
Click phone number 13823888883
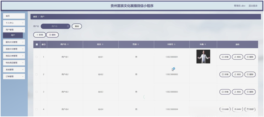click(172, 92)
